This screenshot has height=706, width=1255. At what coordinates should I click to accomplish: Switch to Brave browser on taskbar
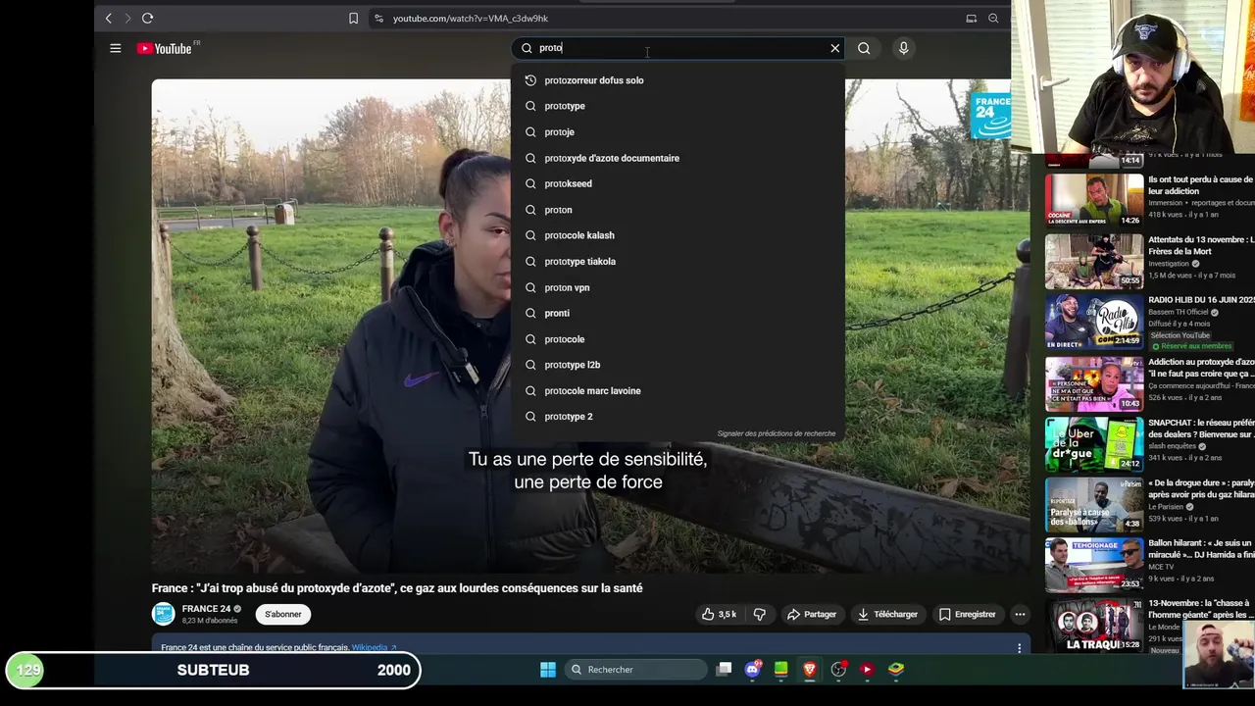810,670
